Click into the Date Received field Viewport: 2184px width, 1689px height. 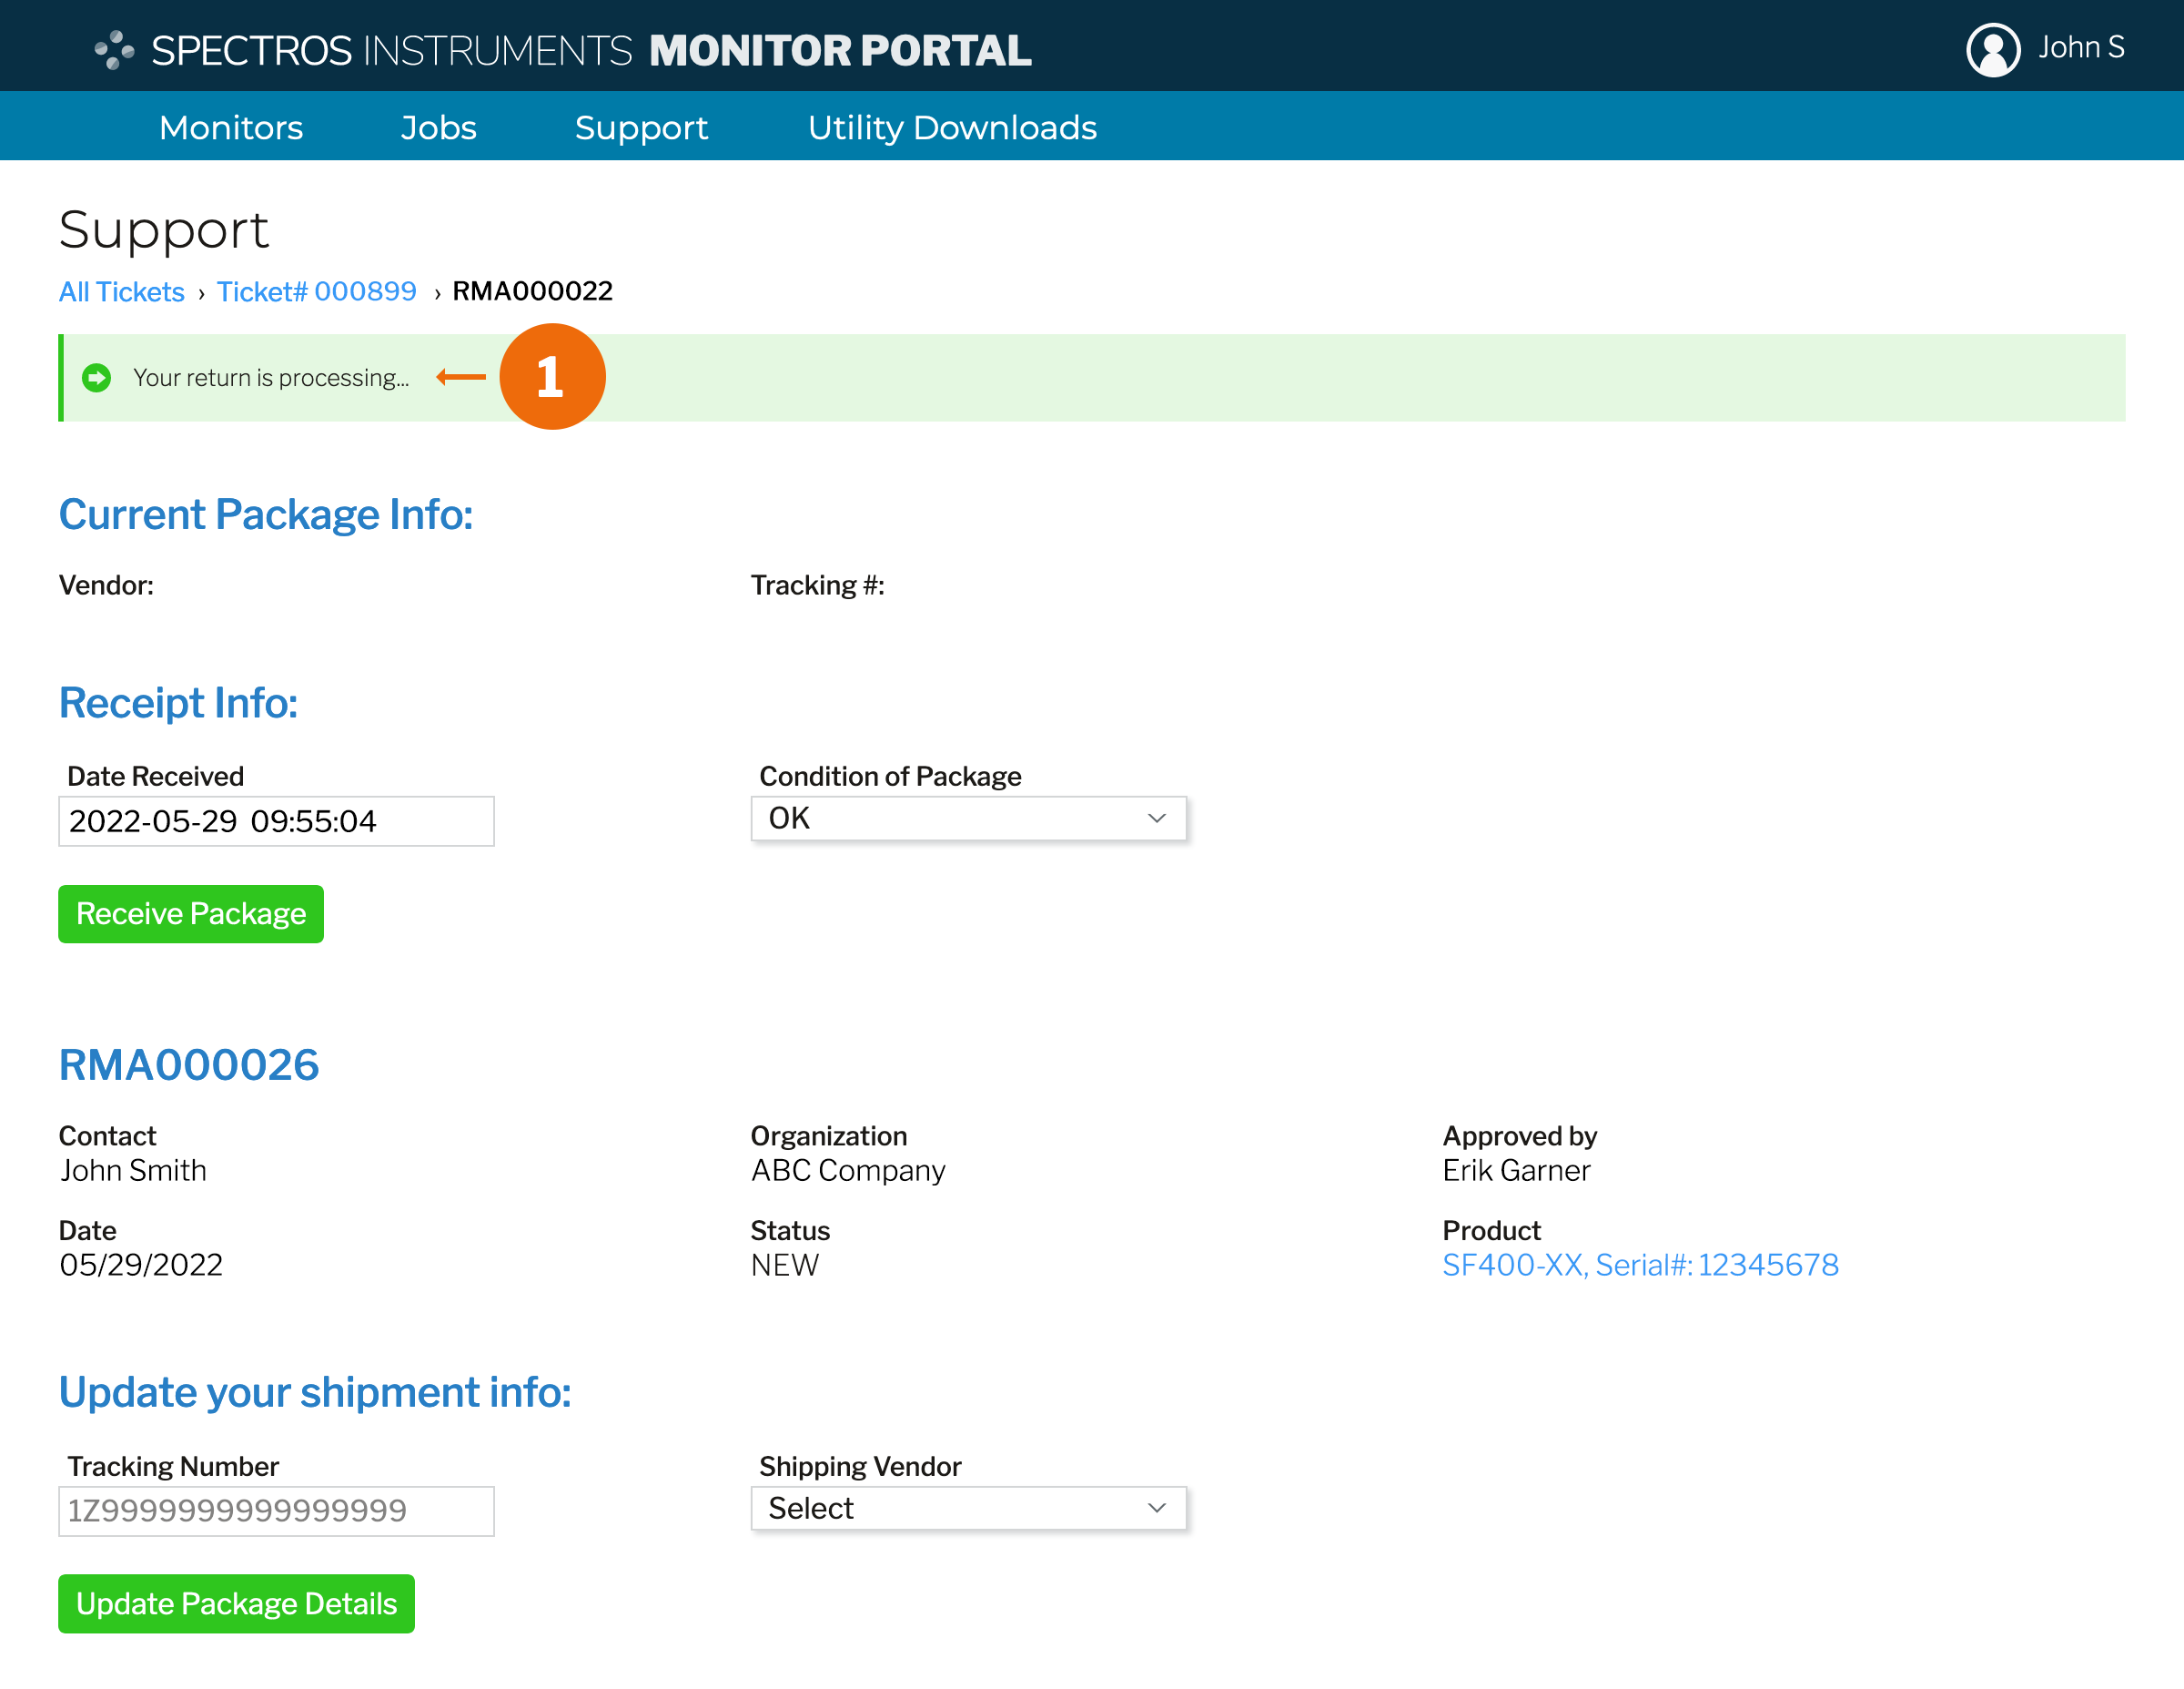point(276,820)
